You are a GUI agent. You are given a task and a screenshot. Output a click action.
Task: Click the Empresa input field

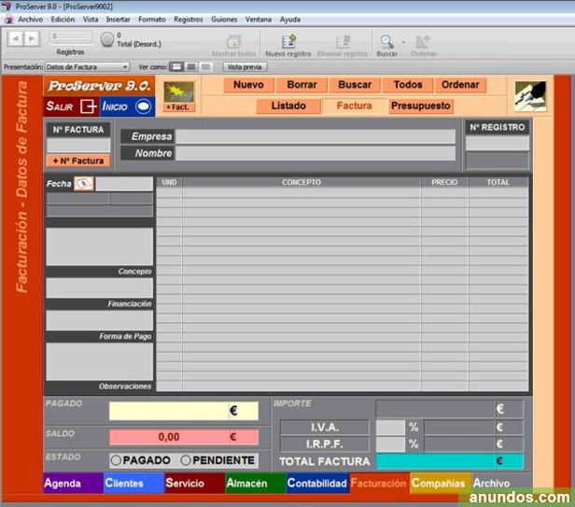coord(316,136)
